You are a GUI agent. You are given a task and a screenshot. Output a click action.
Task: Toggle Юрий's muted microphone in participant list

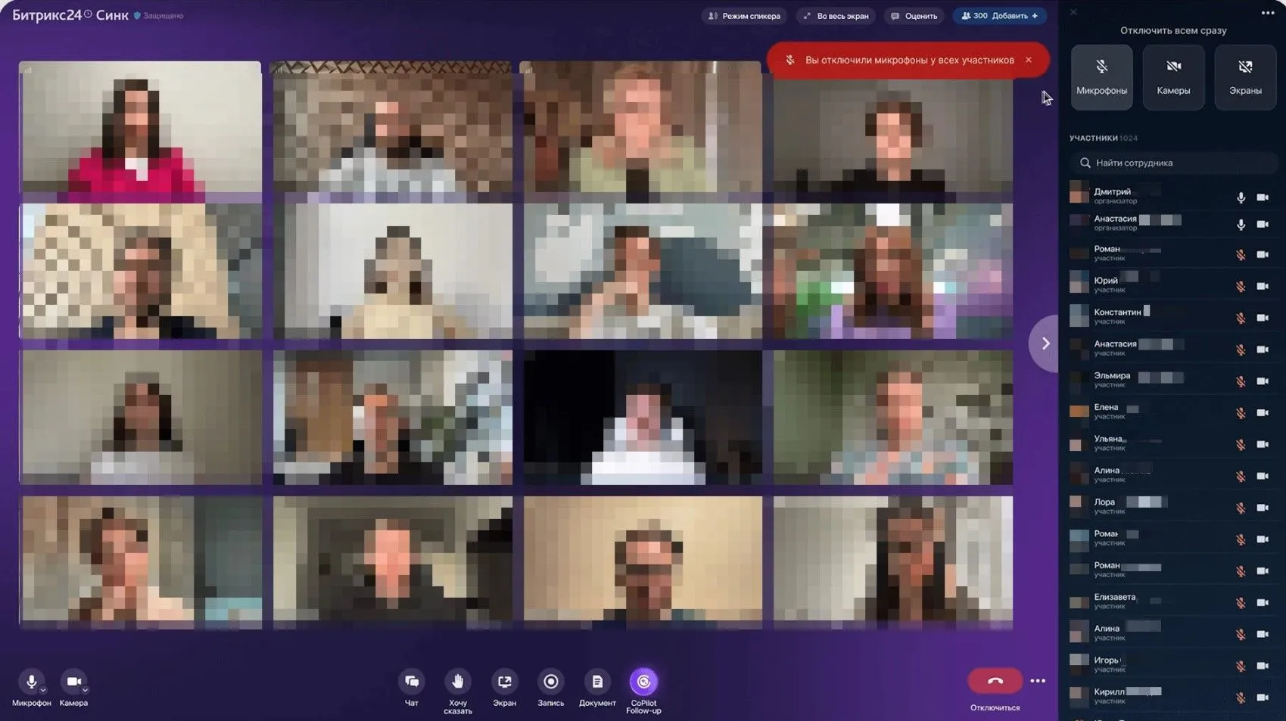click(x=1241, y=287)
